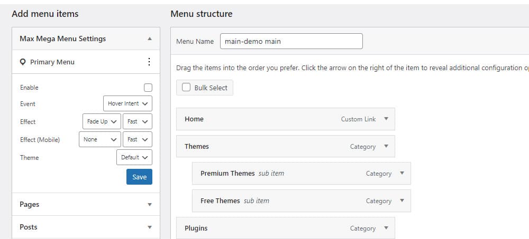Expand the Plugins menu item arrow

tap(386, 228)
